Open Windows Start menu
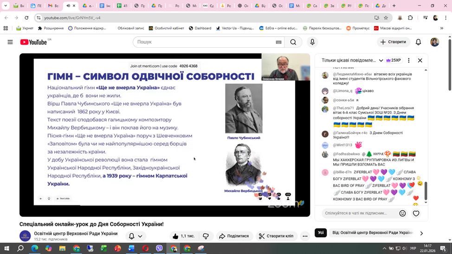 click(6, 248)
